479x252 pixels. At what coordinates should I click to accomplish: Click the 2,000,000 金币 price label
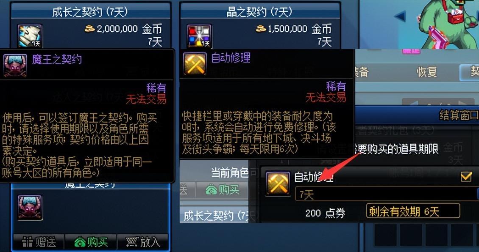(x=123, y=29)
